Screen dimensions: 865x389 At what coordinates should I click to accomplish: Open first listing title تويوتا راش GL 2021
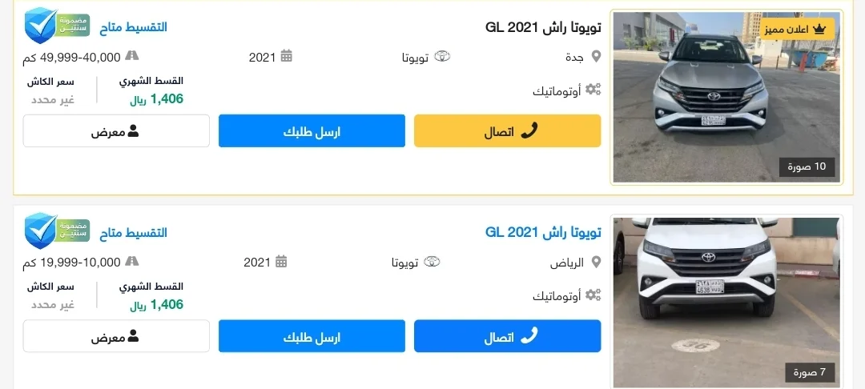[x=543, y=27]
